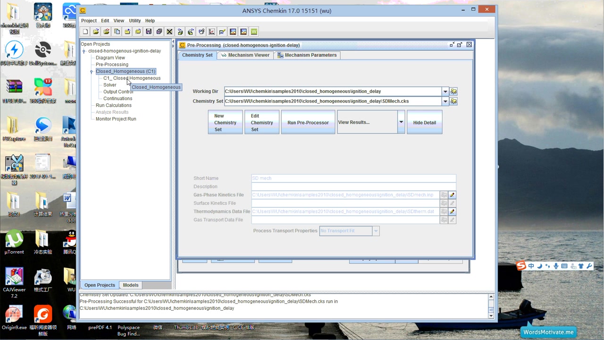Edit Gas-Phase Kinetics File pencil icon
Image resolution: width=604 pixels, height=340 pixels.
click(x=452, y=195)
